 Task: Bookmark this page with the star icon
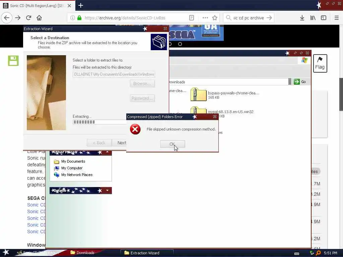tap(215, 18)
